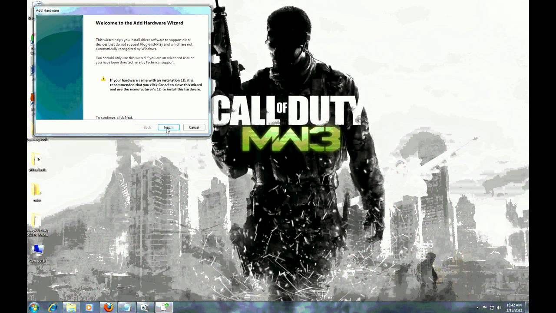Open the volume speaker tray icon
The width and height of the screenshot is (556, 313).
click(x=499, y=307)
